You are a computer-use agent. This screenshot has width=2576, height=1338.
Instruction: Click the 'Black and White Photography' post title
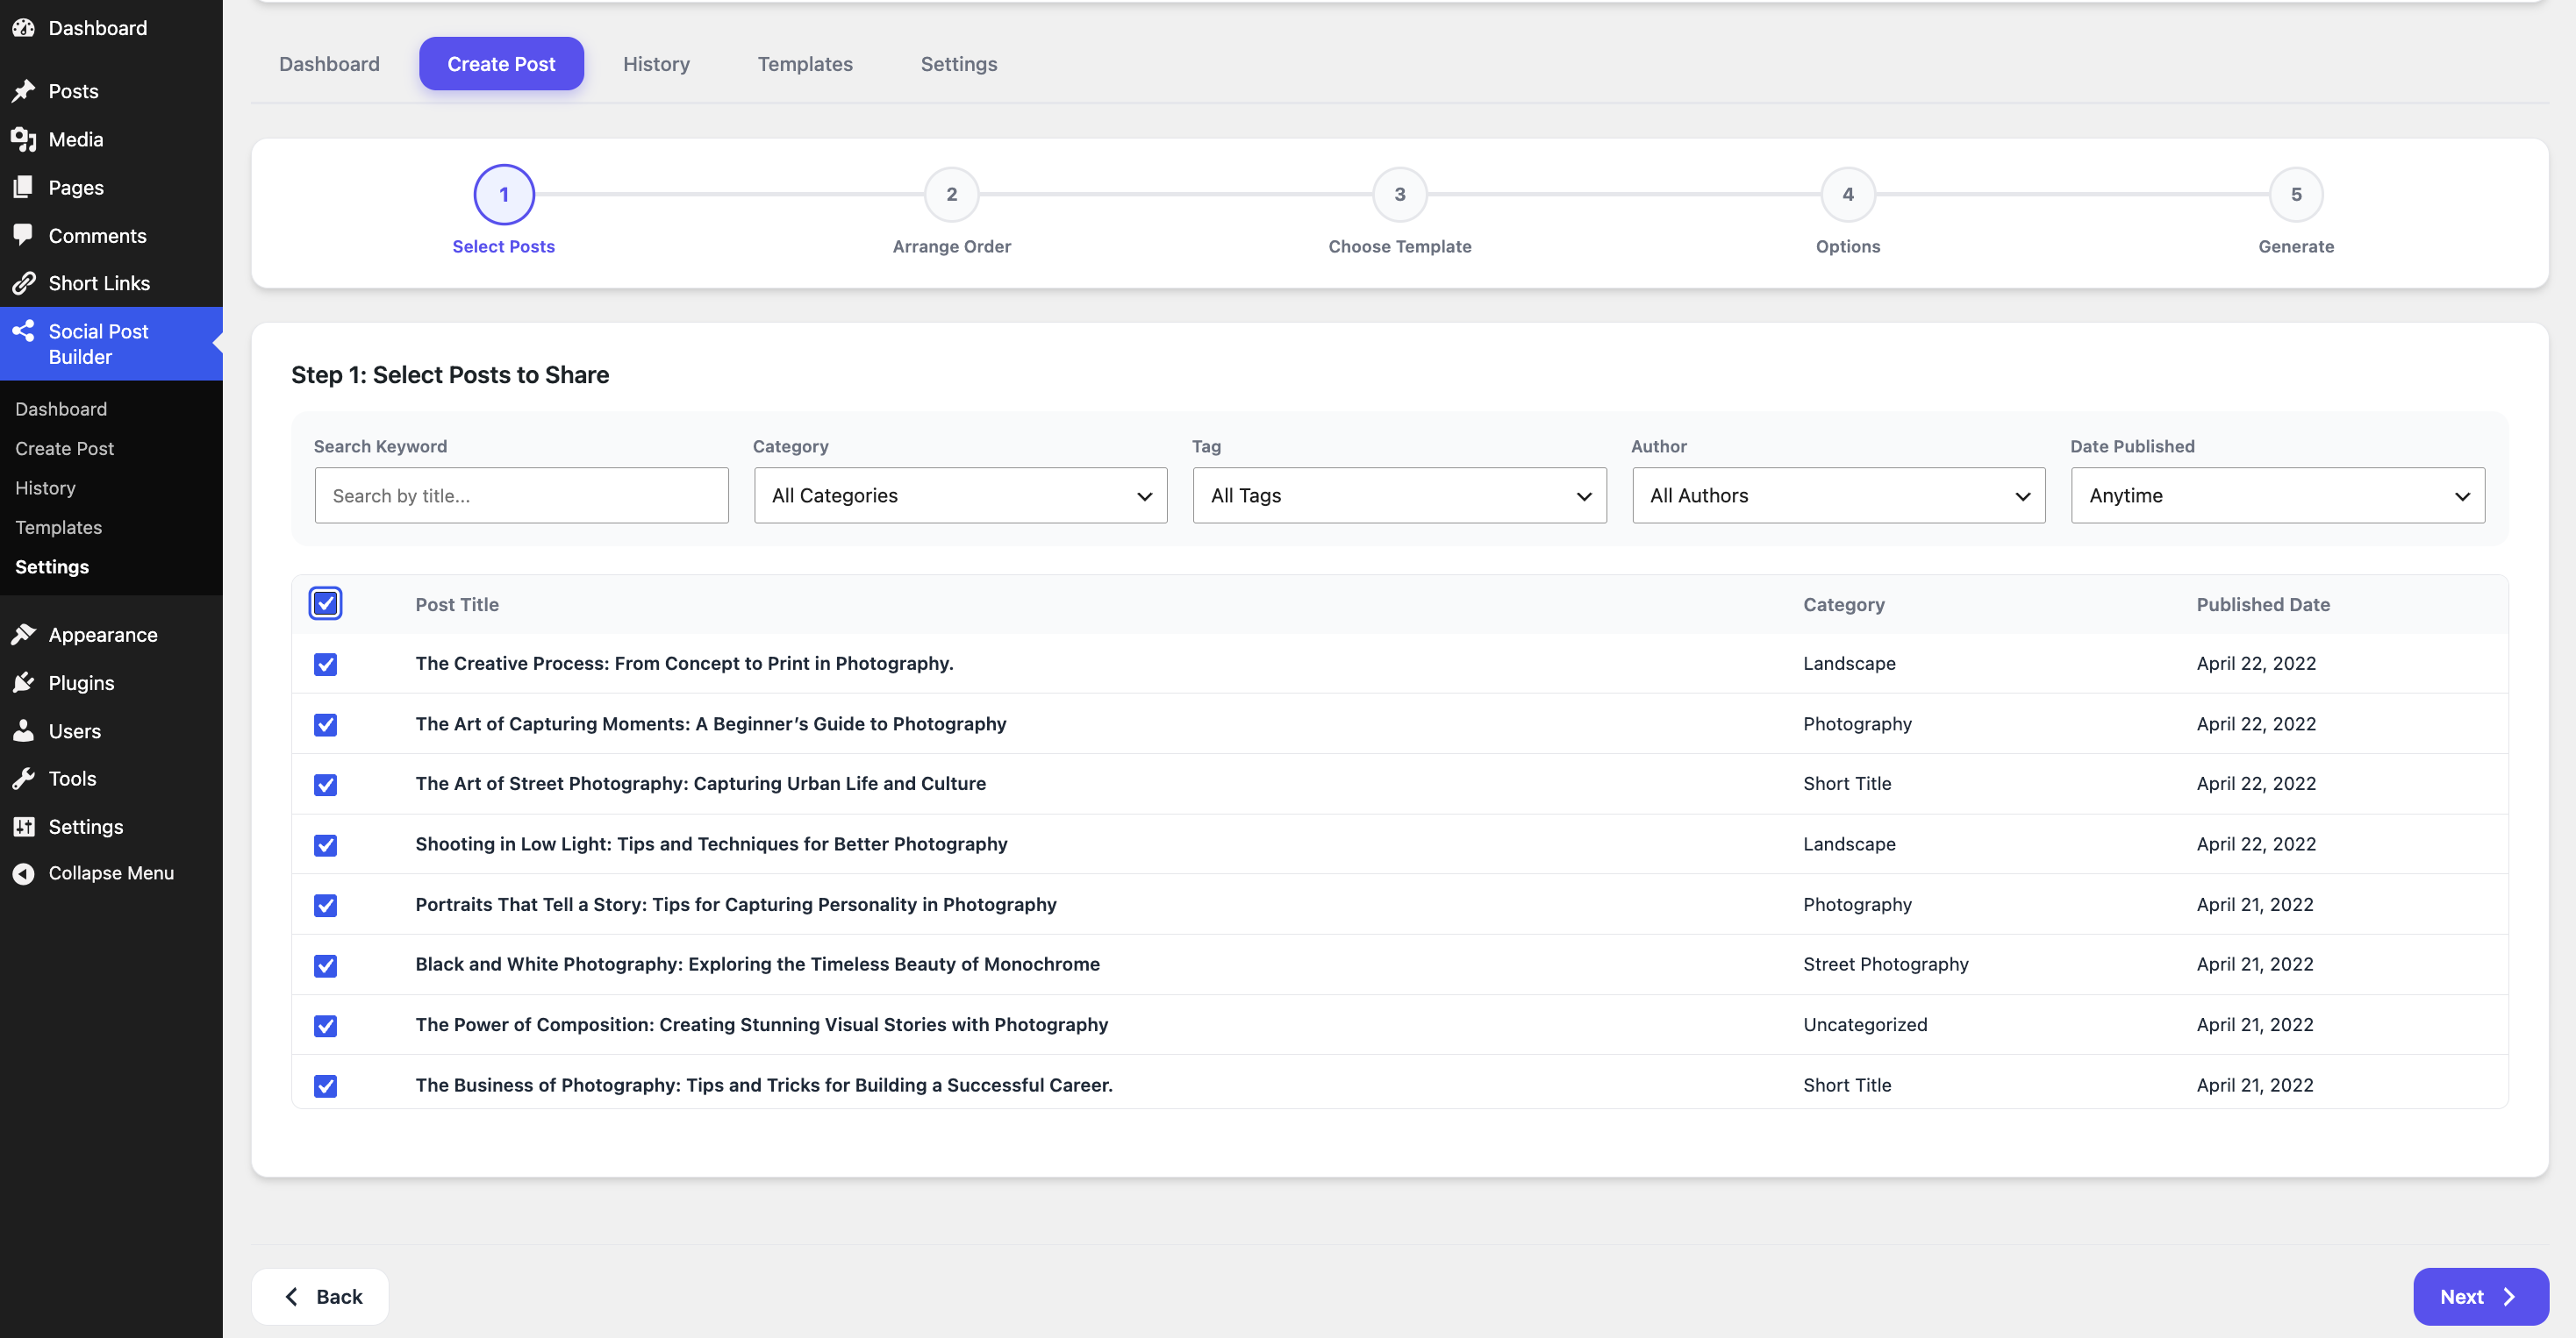tap(757, 964)
